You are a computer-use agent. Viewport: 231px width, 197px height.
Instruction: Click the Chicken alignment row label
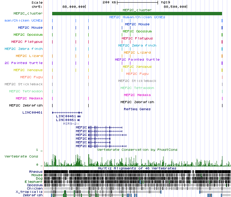point(35,188)
